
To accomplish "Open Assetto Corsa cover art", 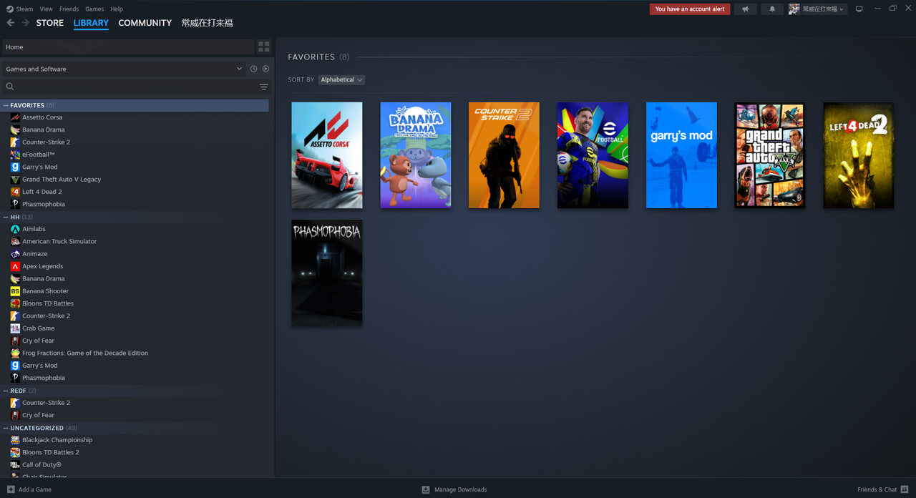I will click(327, 155).
